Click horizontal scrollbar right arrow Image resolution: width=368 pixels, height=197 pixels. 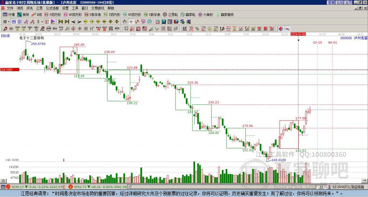[x=321, y=187]
